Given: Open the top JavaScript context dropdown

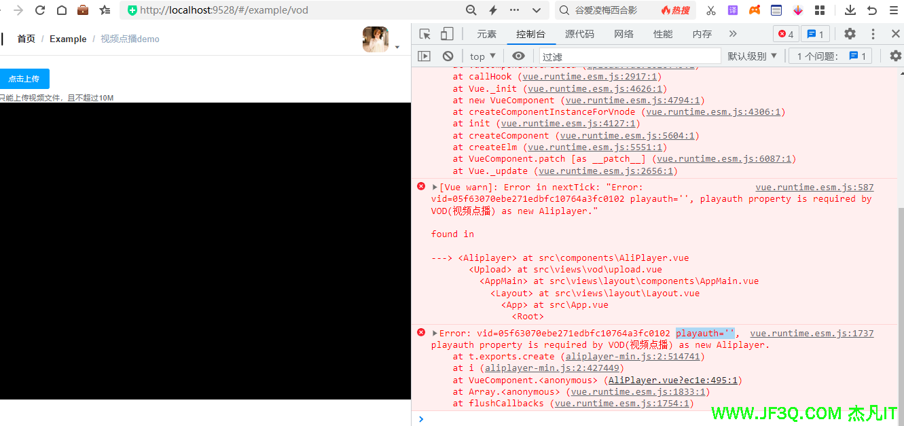Looking at the screenshot, I should click(x=482, y=56).
